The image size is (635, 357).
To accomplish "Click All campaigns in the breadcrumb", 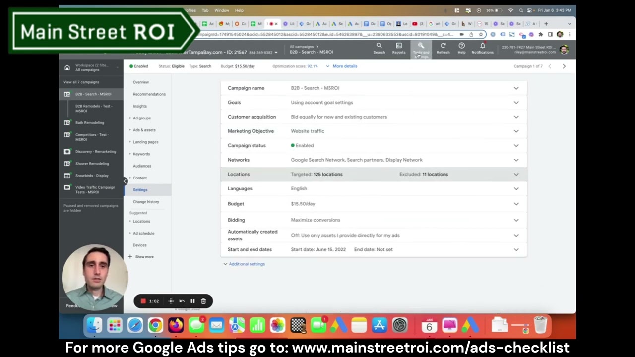I will 302,47.
